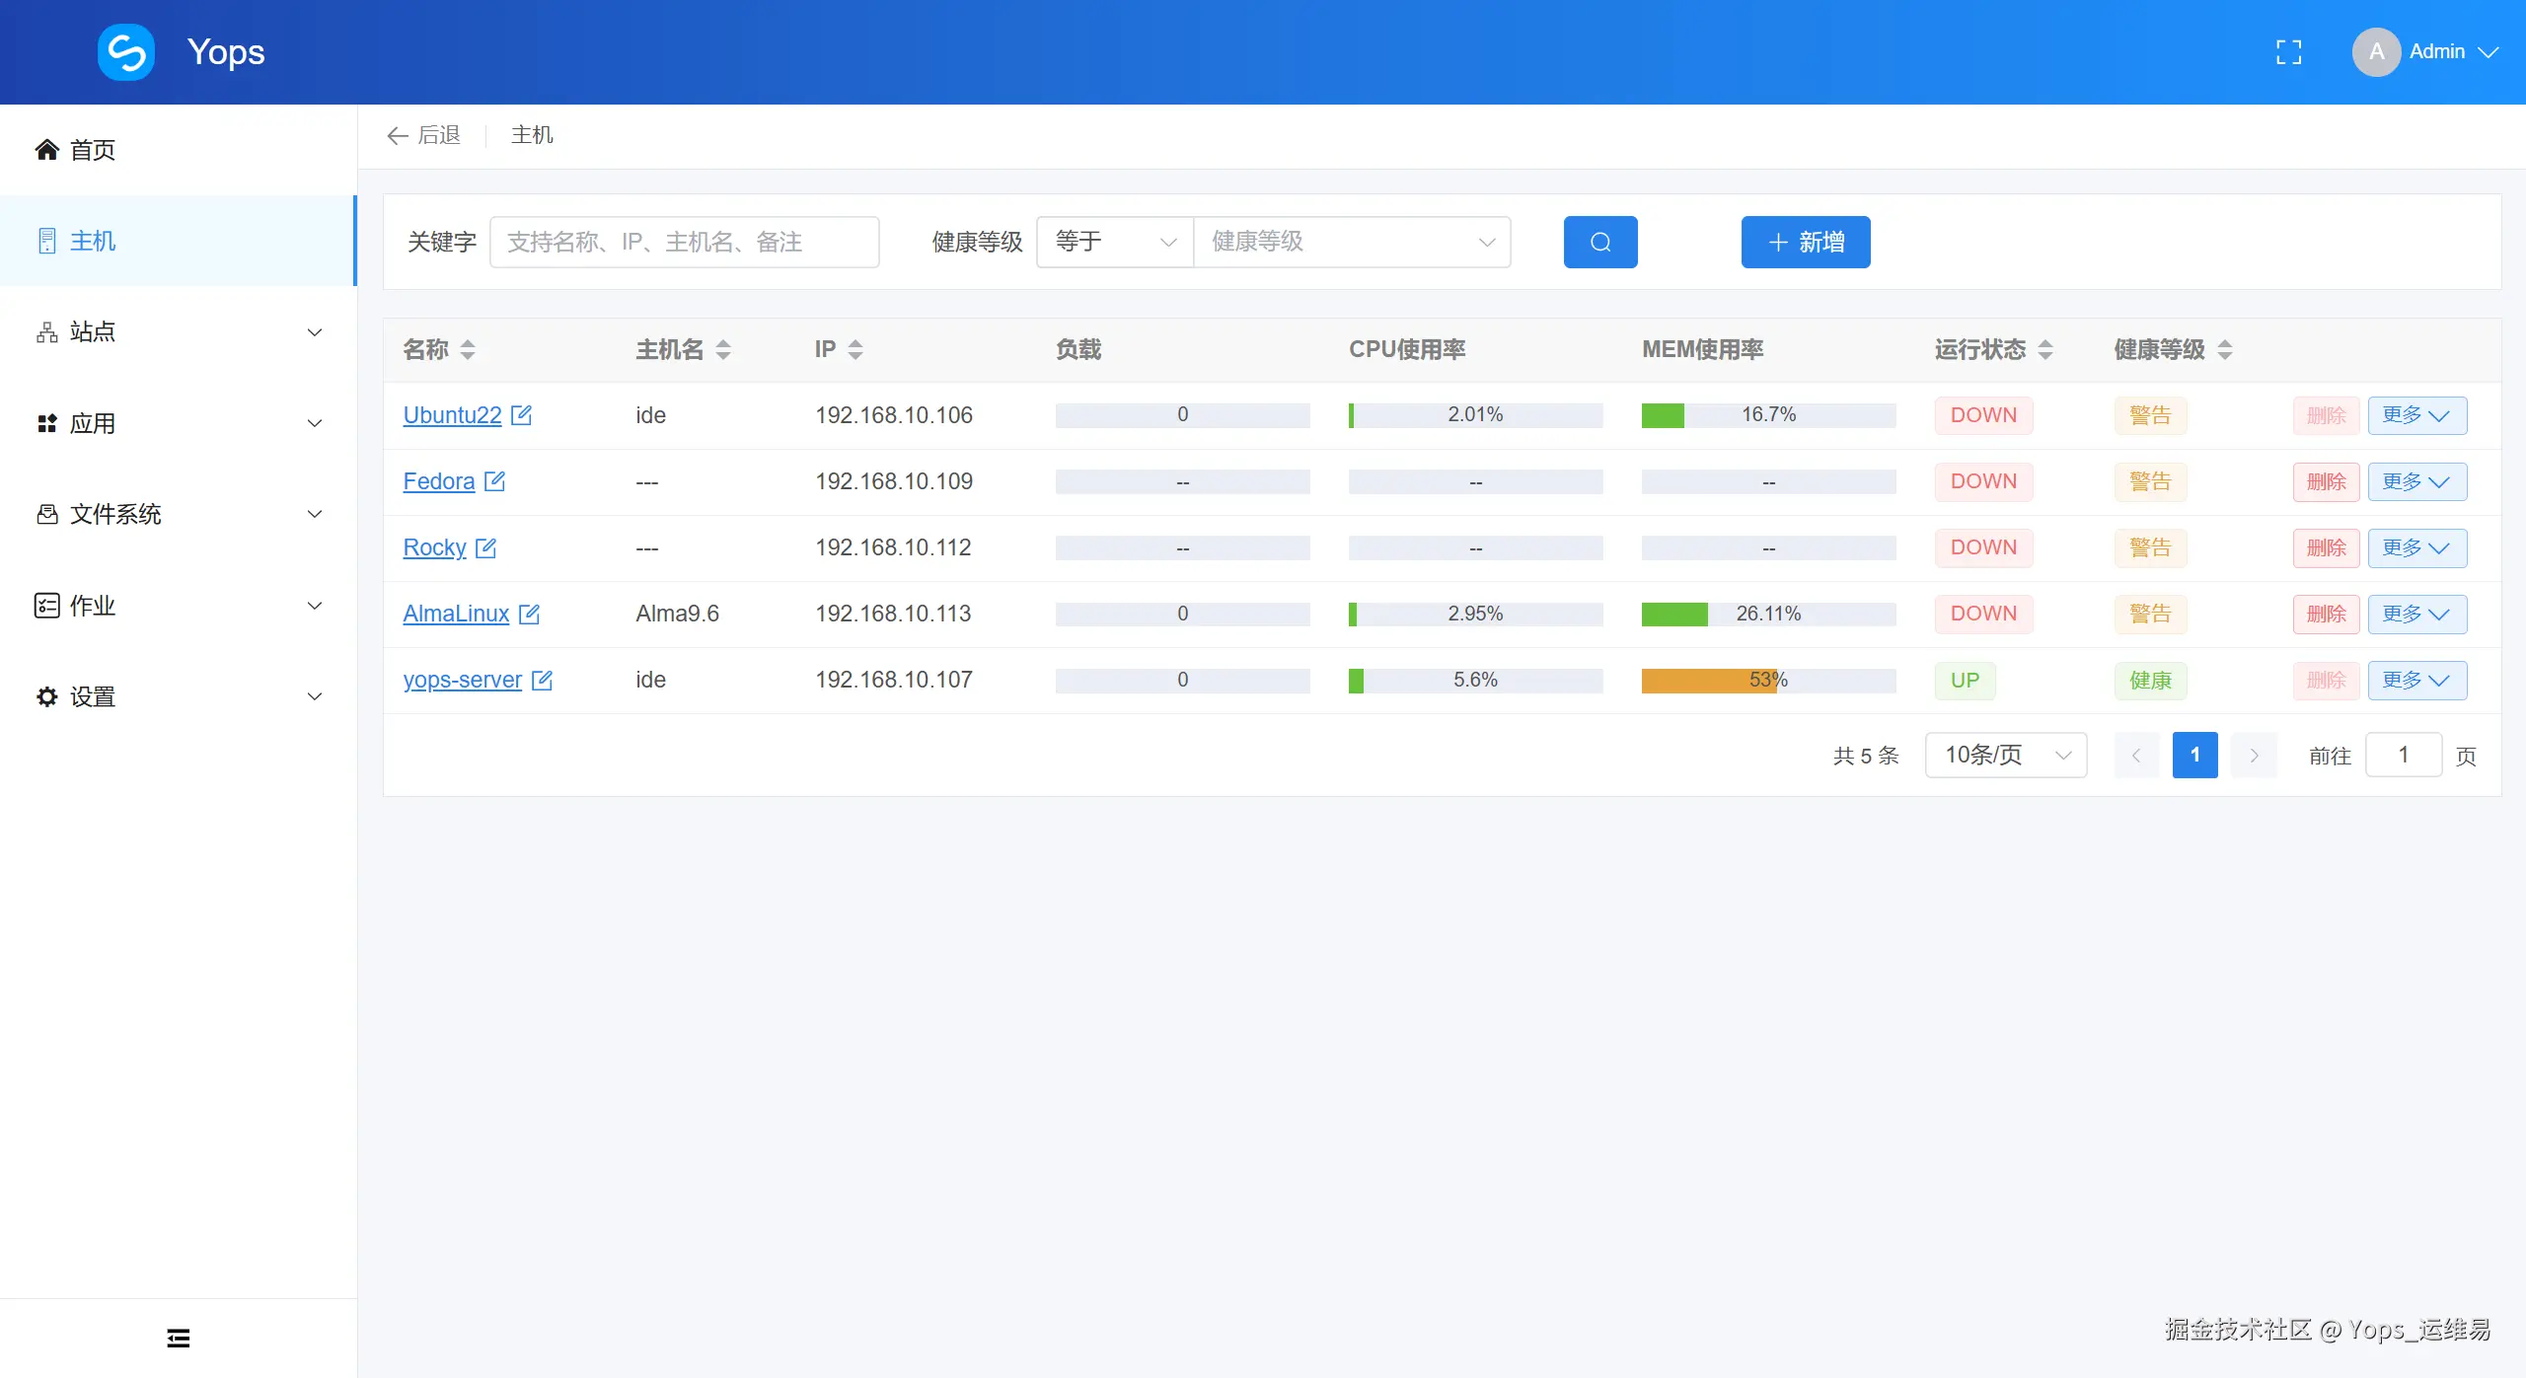The height and width of the screenshot is (1378, 2526).
Task: Open 首页 in the sidebar
Action: (93, 150)
